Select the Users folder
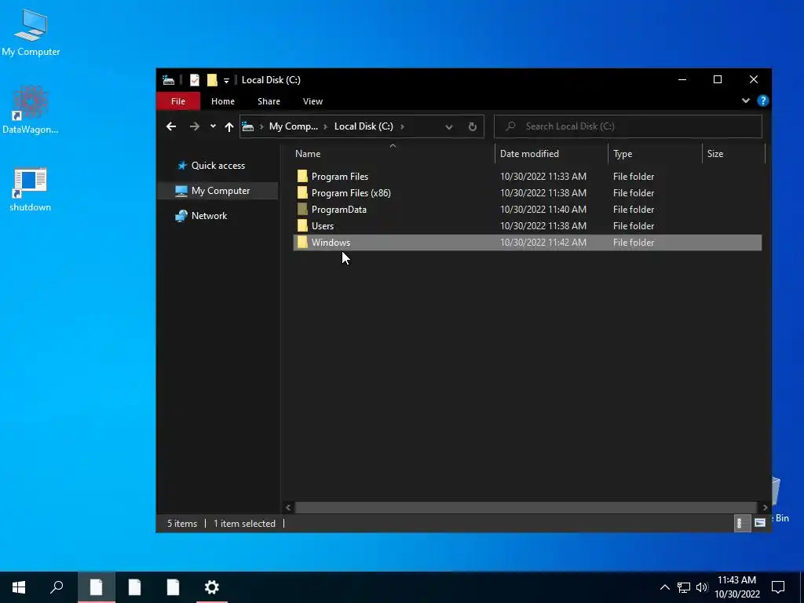Screen dimensions: 804x603 [x=527, y=225]
